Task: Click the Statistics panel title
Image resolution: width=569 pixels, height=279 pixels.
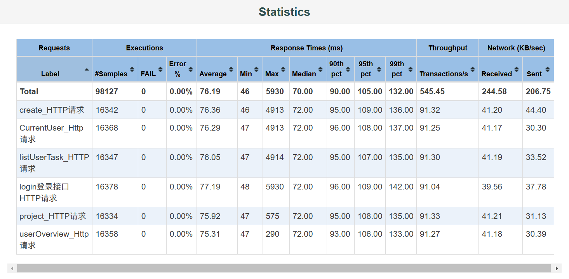Action: click(284, 12)
